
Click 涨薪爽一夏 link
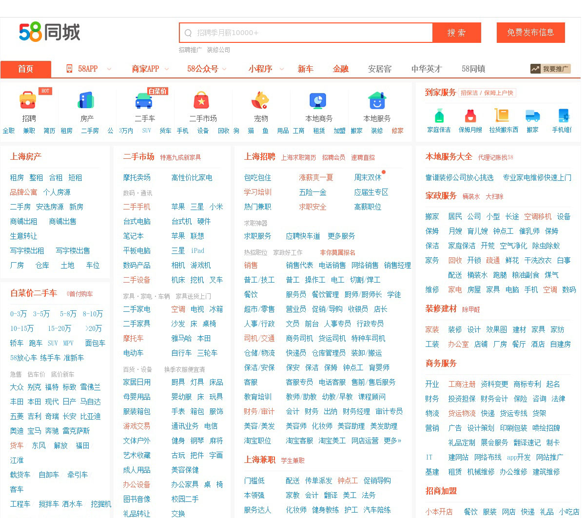coord(316,177)
